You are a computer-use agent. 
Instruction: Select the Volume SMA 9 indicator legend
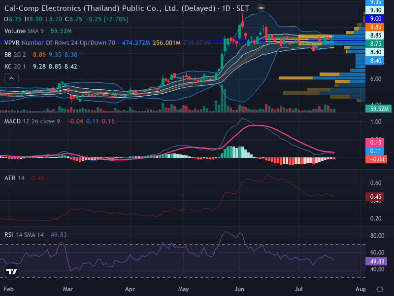click(38, 31)
